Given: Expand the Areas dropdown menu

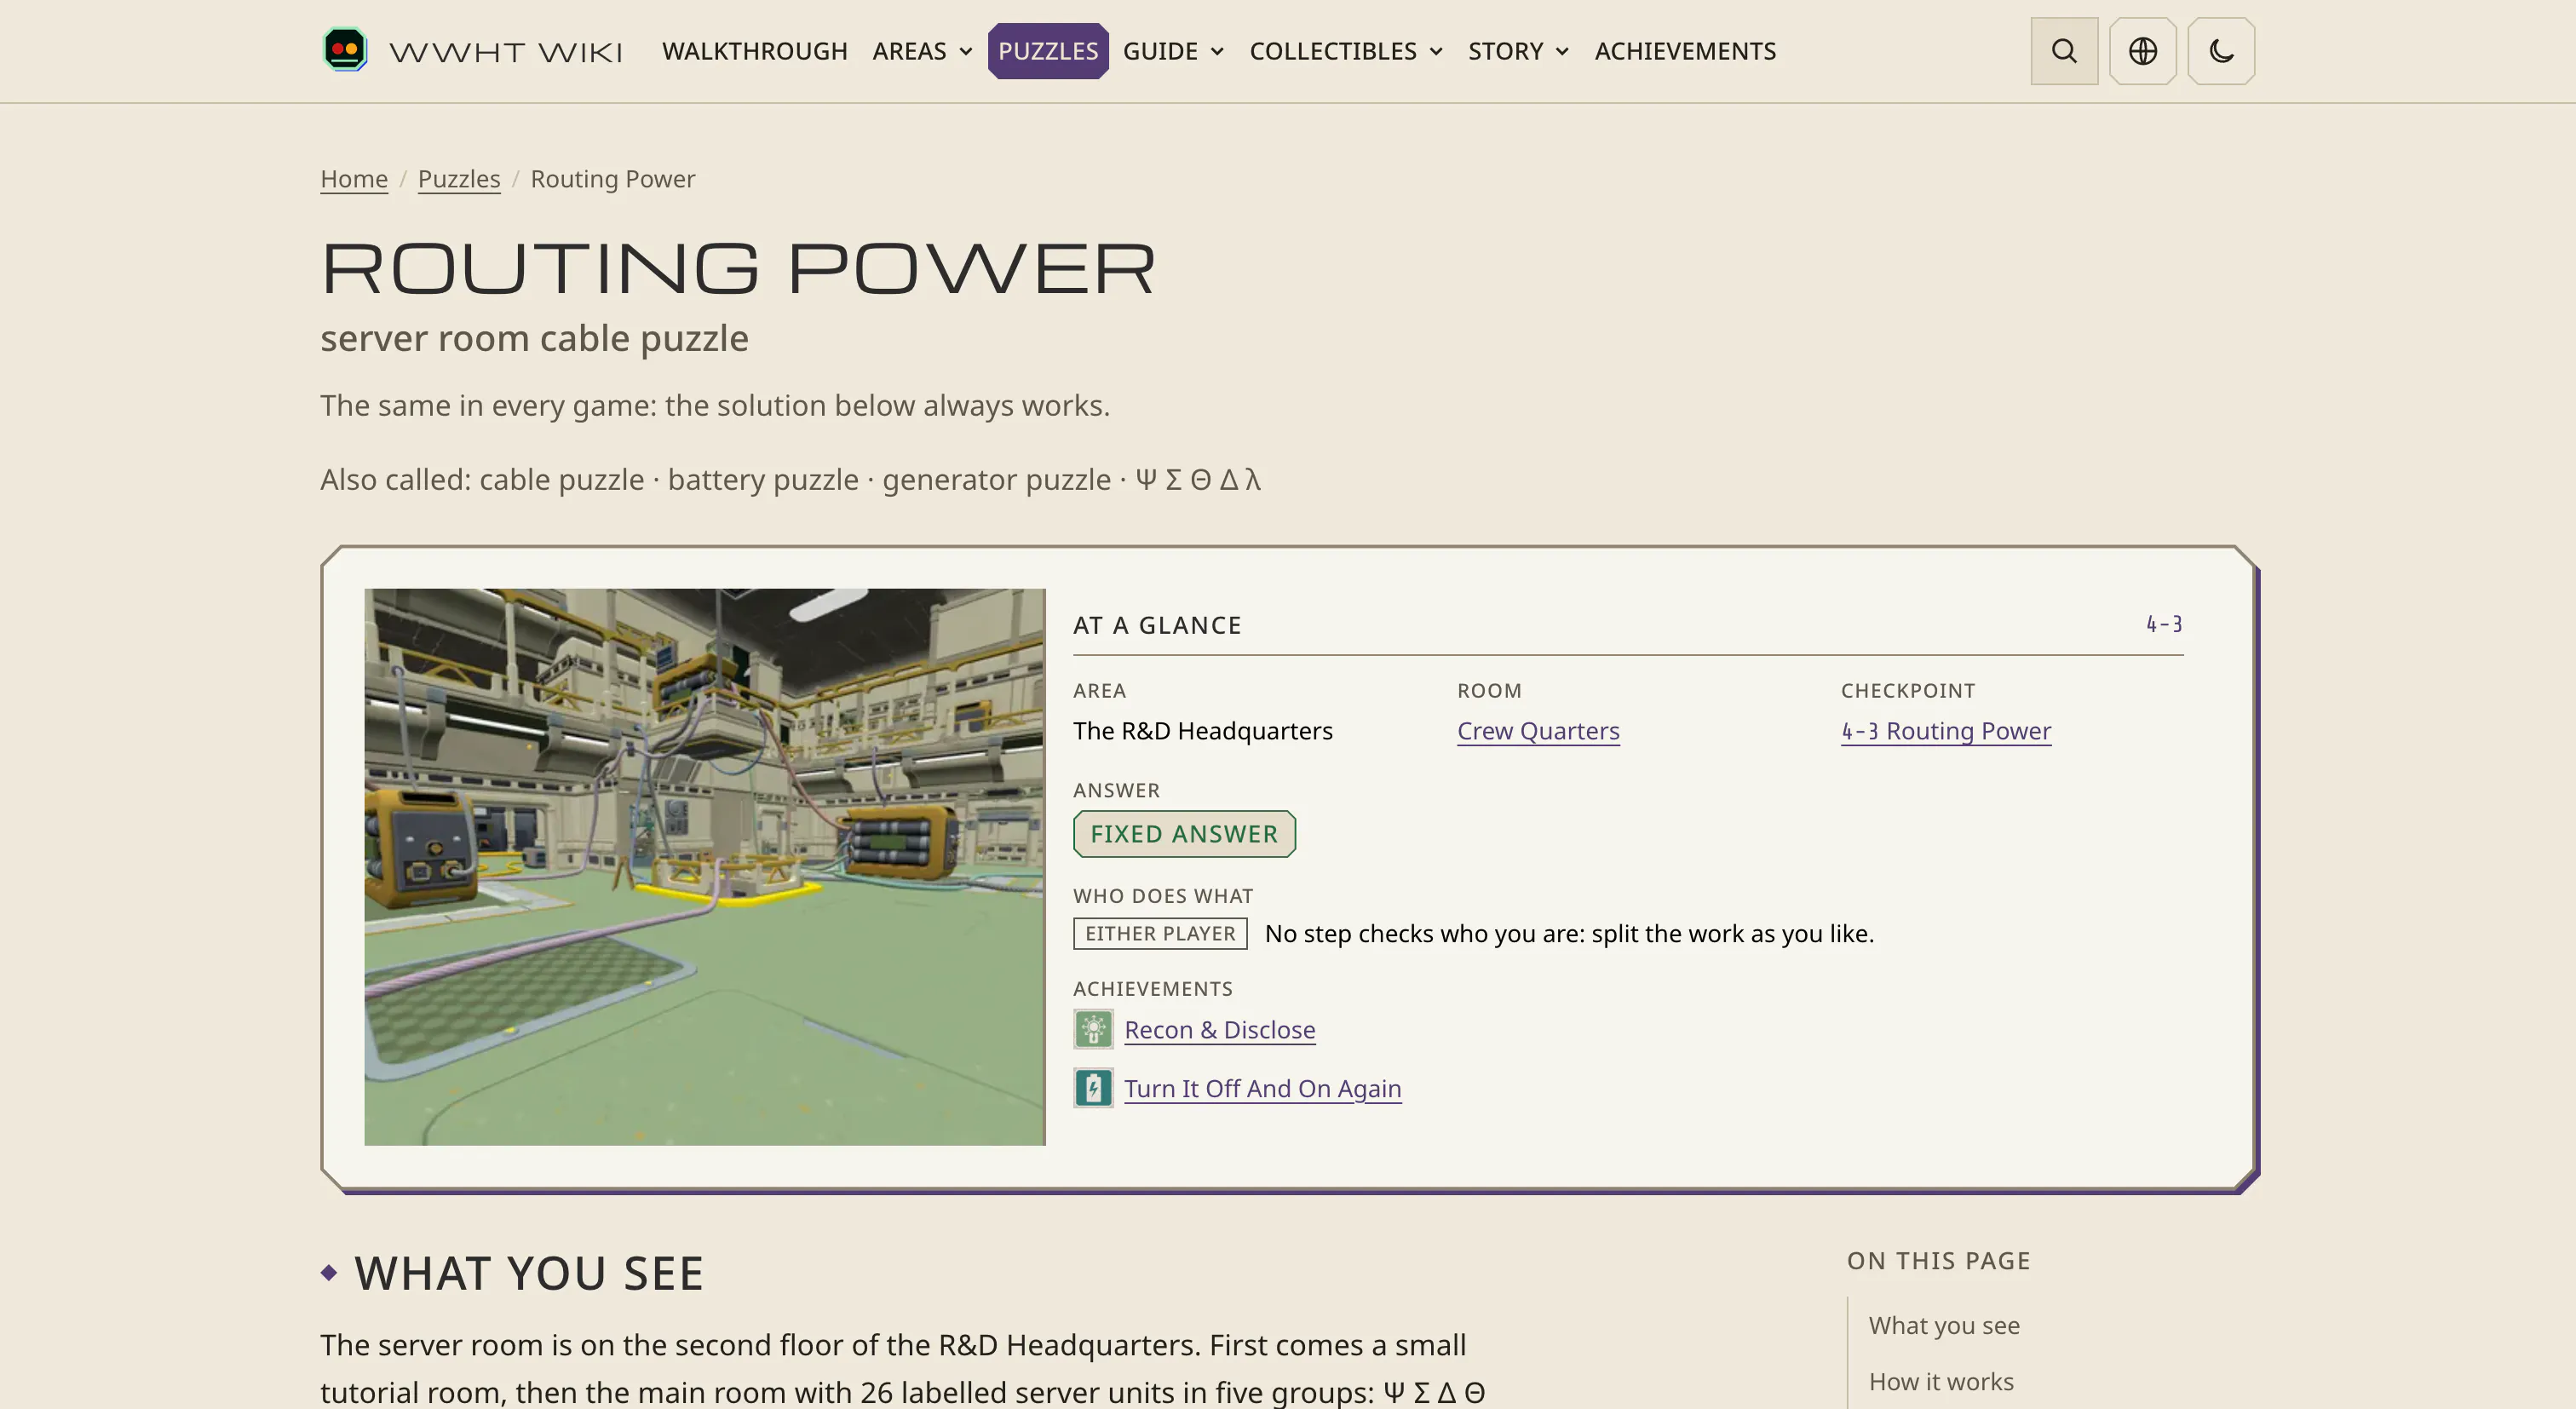Looking at the screenshot, I should pyautogui.click(x=922, y=51).
